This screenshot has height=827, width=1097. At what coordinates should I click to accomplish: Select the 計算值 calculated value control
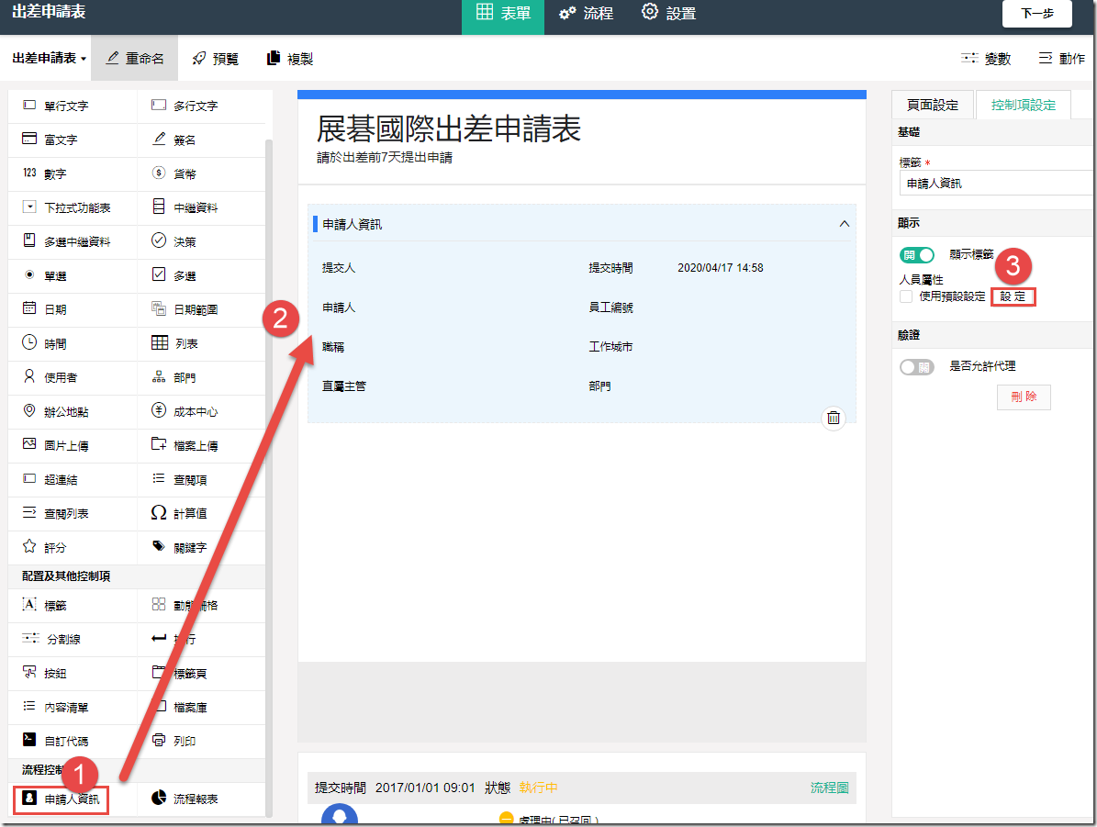coord(201,513)
